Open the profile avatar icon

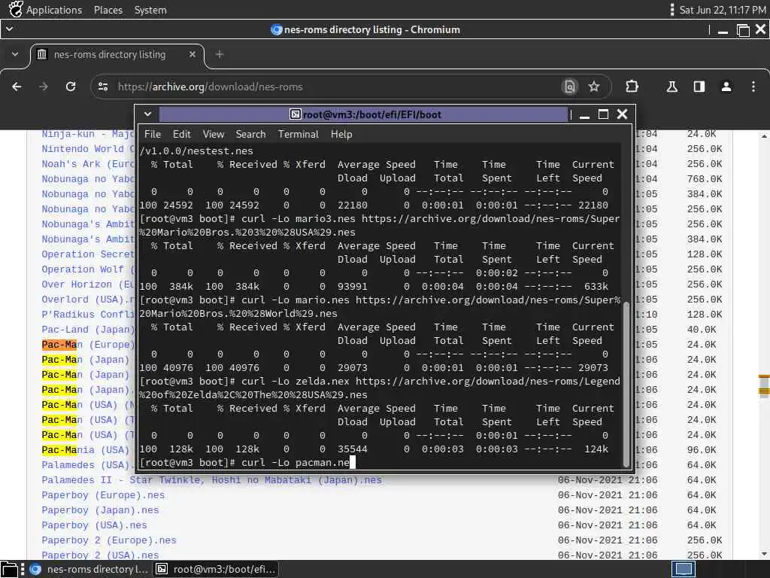point(726,87)
